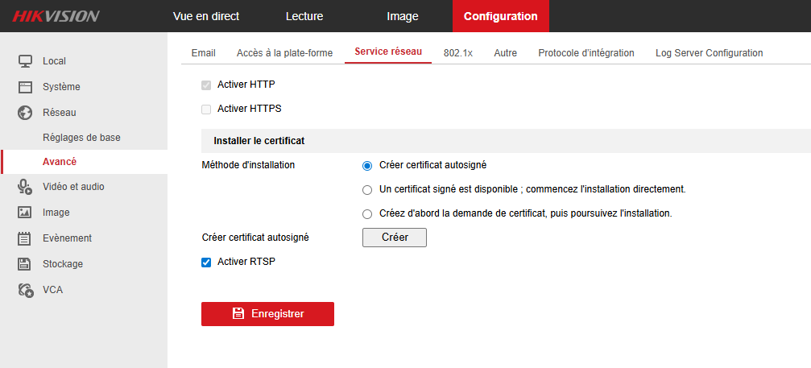The image size is (811, 368).
Task: Open the Réglages de base submenu item
Action: click(x=81, y=138)
